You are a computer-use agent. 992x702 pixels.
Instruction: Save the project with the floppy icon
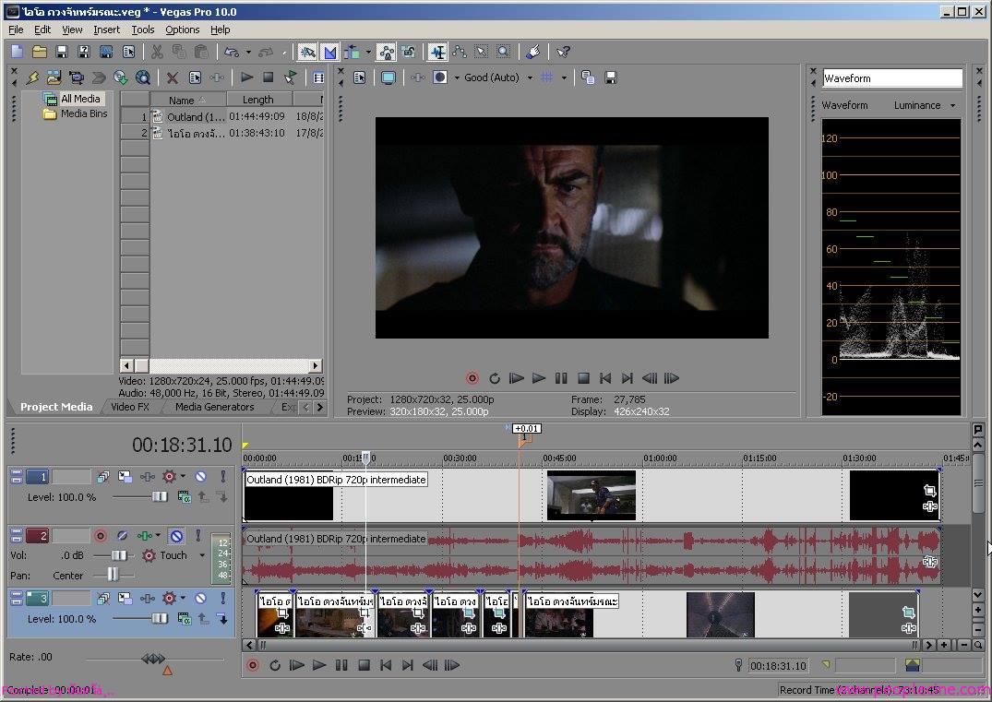(x=62, y=52)
